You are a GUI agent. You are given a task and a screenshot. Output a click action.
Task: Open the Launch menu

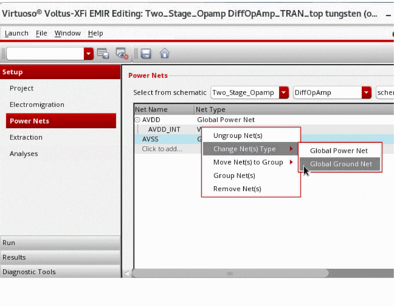(16, 33)
